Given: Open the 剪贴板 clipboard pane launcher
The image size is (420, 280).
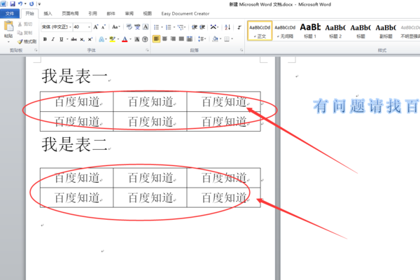Looking at the screenshot, I should click(x=36, y=50).
